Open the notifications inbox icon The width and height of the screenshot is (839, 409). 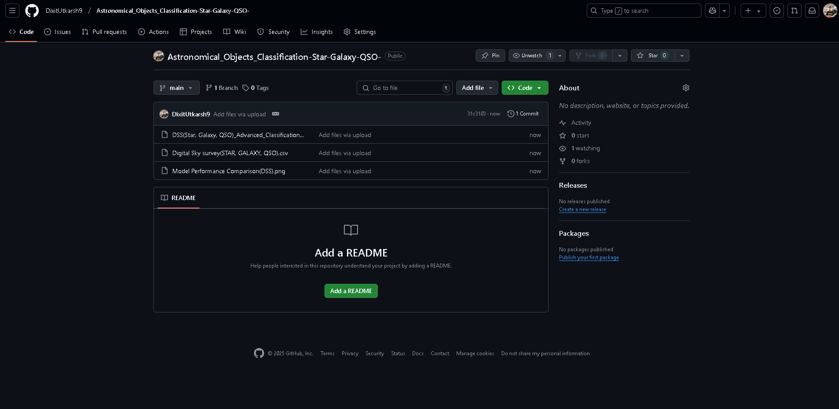pos(812,11)
